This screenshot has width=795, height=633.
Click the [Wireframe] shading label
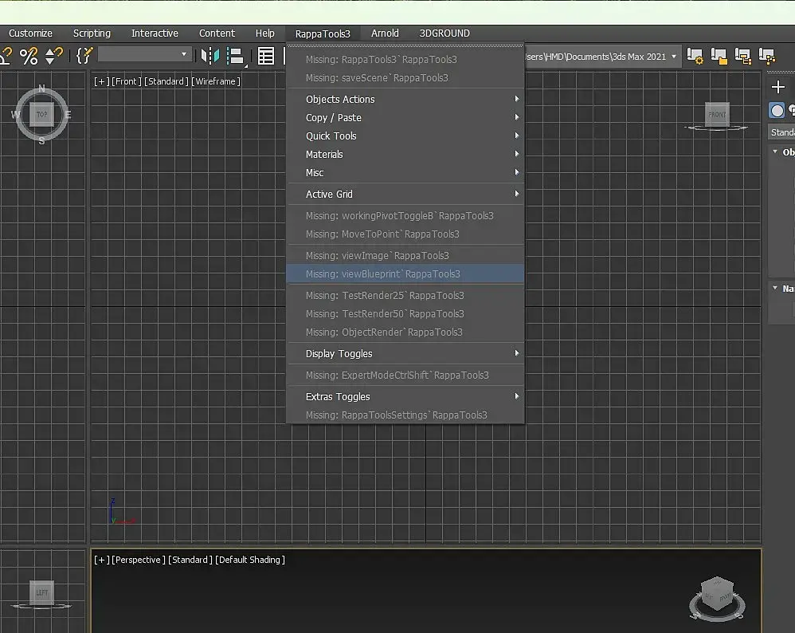[216, 81]
